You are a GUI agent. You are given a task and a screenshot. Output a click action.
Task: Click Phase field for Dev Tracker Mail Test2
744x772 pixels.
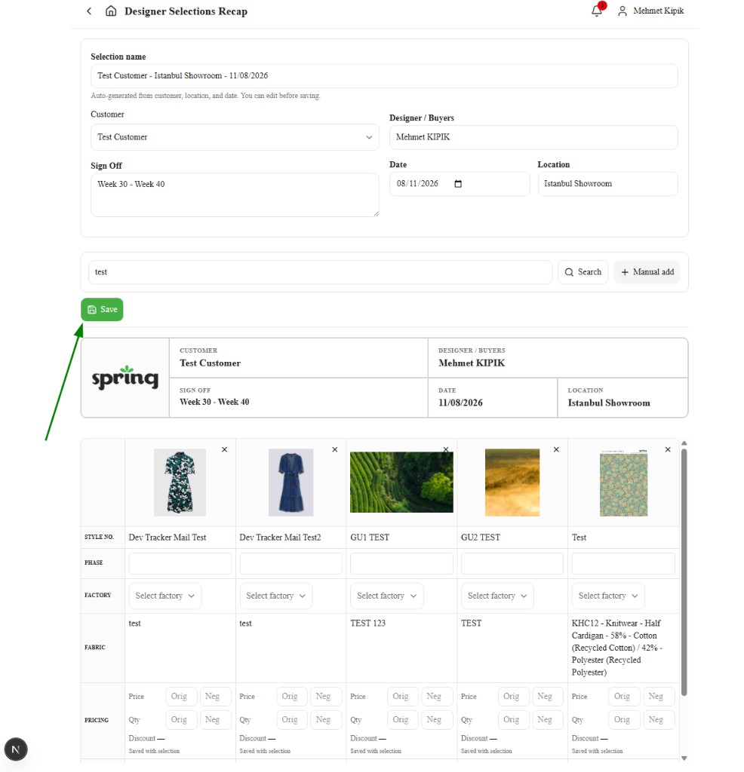click(291, 562)
